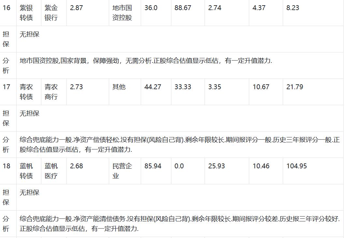Click the 分析 label for the 蓝帆转债 analysis
Image resolution: width=346 pixels, height=238 pixels.
pos(6,224)
